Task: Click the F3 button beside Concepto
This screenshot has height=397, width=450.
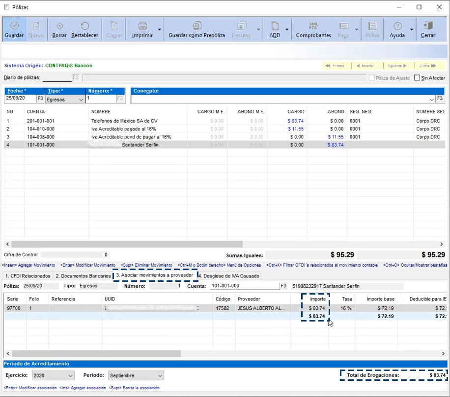Action: coord(440,99)
